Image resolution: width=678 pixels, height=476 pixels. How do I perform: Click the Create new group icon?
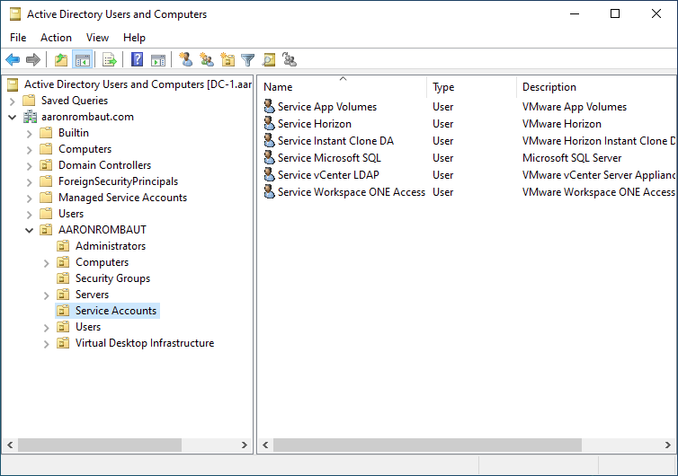[207, 60]
